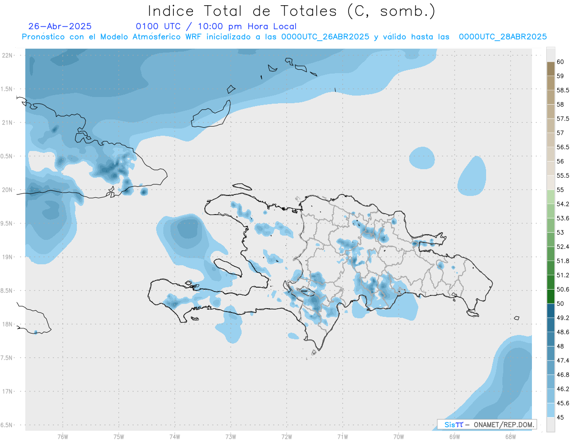Click the colorbar value '46.8'

(563, 375)
